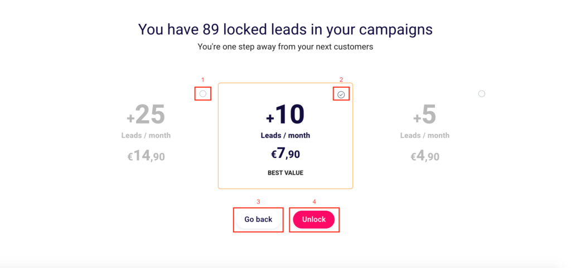The width and height of the screenshot is (571, 268).
Task: Click the Go back button
Action: point(258,220)
